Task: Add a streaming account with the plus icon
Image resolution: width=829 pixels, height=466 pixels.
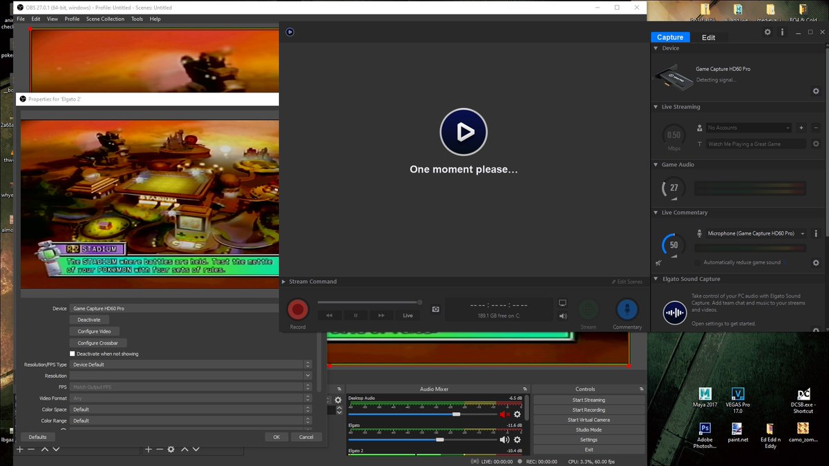Action: click(x=801, y=128)
